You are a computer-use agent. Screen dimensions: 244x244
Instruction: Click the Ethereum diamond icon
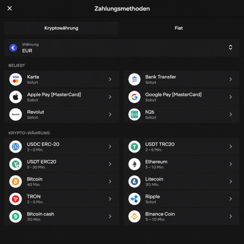point(135,164)
